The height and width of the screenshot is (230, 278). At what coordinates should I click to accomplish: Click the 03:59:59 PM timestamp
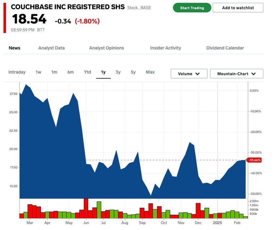pyautogui.click(x=23, y=30)
